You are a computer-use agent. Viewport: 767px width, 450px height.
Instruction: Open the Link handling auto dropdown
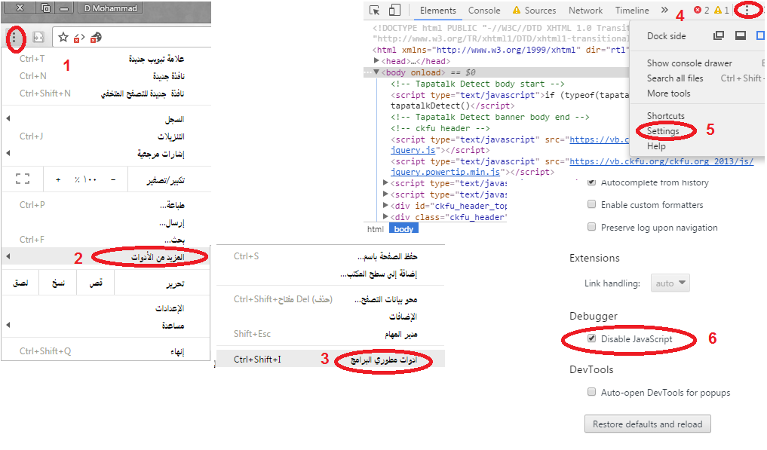point(670,283)
